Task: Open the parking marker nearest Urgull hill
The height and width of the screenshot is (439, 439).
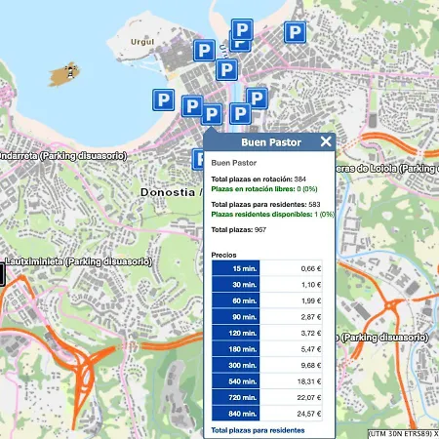Action: point(204,51)
